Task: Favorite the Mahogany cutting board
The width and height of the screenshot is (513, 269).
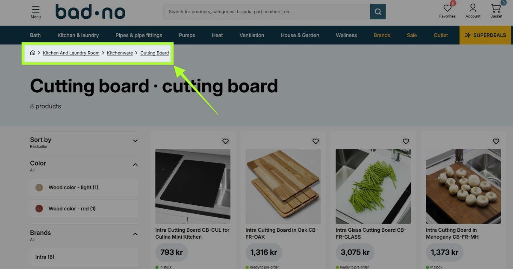Action: point(496,141)
